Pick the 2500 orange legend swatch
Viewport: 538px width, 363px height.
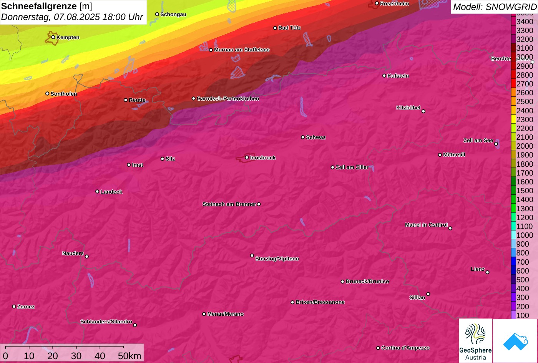tap(513, 101)
